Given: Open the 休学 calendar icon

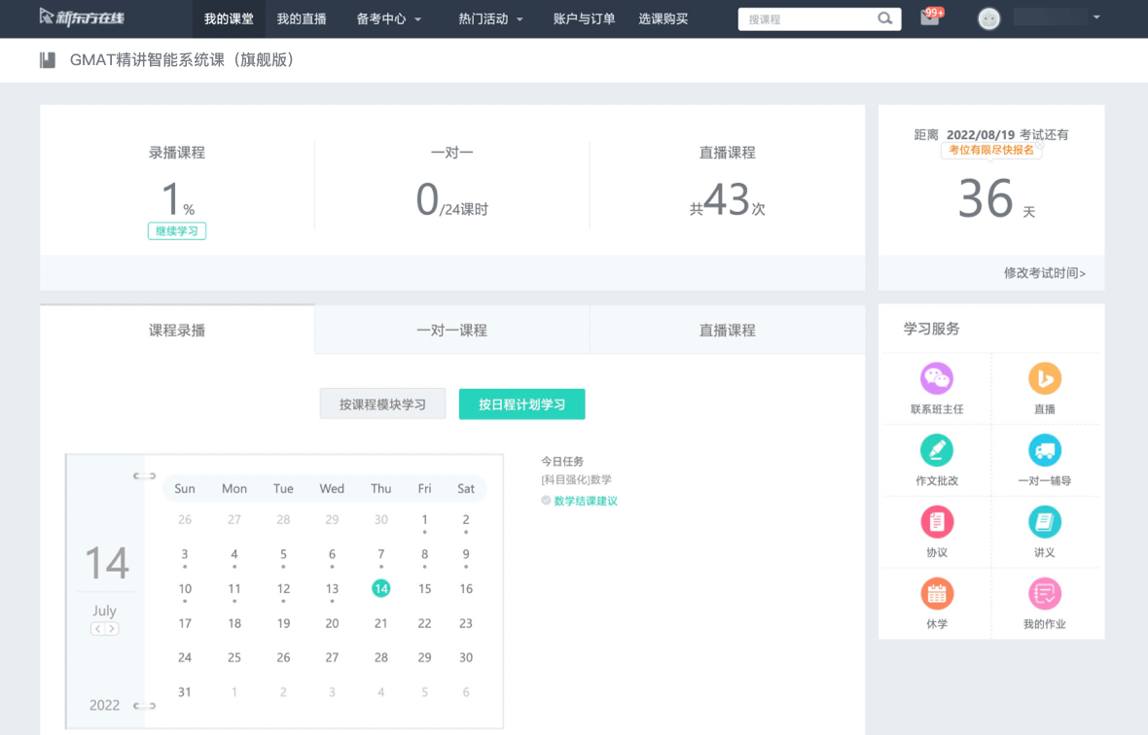Looking at the screenshot, I should (936, 594).
